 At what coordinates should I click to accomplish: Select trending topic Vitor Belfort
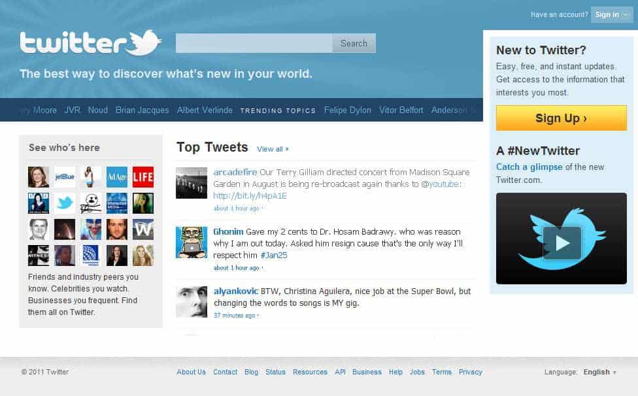click(x=401, y=110)
